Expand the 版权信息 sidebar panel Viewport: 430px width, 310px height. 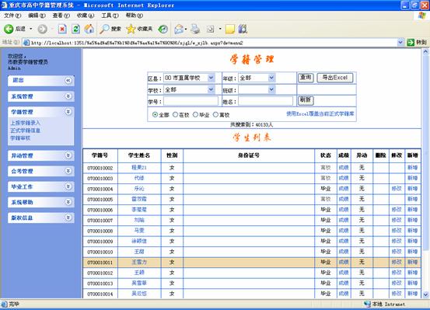(68, 218)
